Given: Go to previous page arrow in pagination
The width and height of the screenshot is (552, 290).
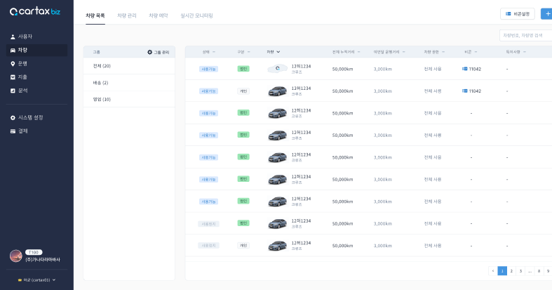Looking at the screenshot, I should [493, 271].
